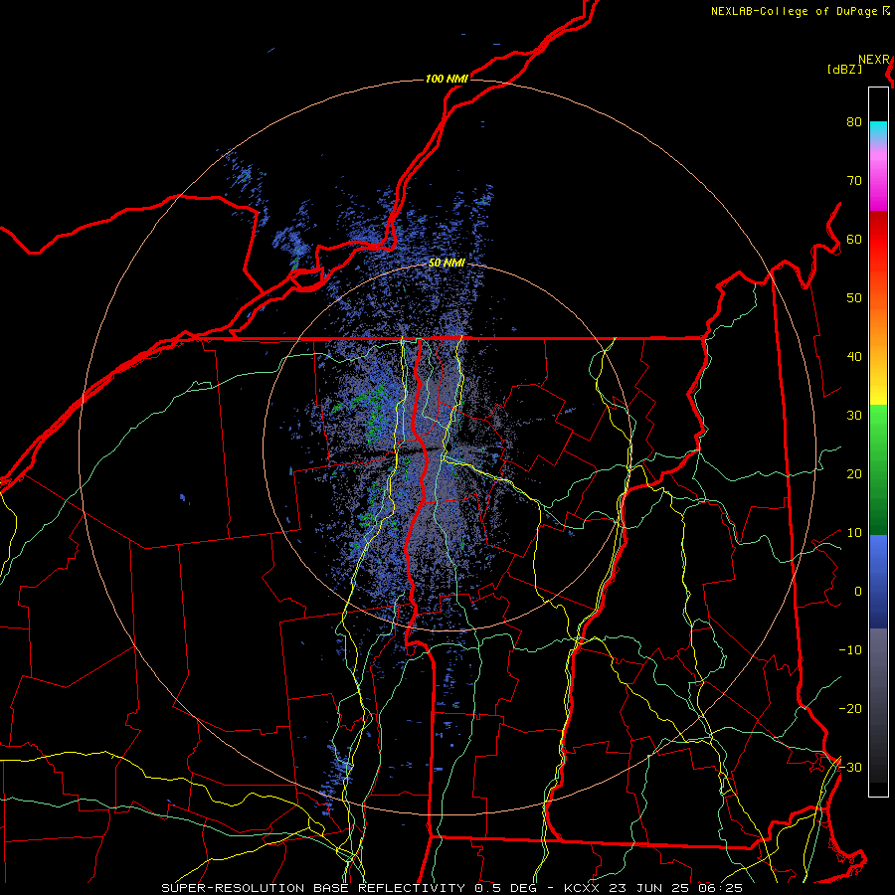Click the 20 value on dBZ scale
Screen dimensions: 895x895
tap(854, 473)
